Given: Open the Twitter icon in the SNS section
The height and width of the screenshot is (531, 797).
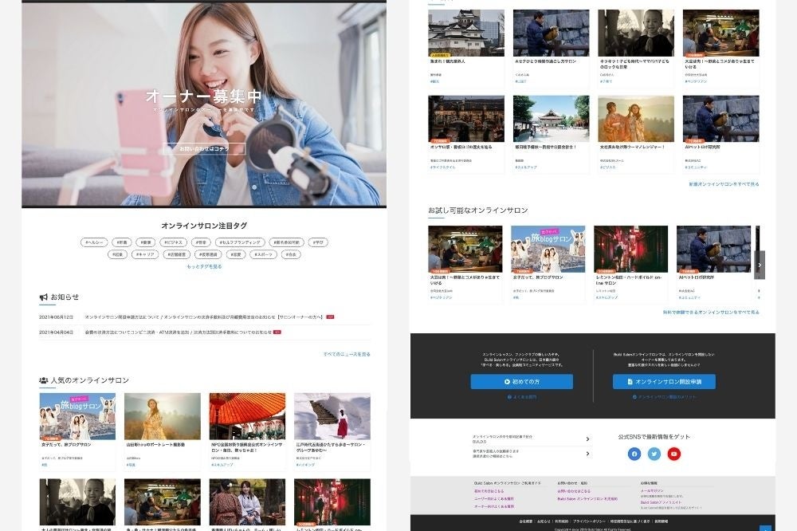Looking at the screenshot, I should 654,454.
